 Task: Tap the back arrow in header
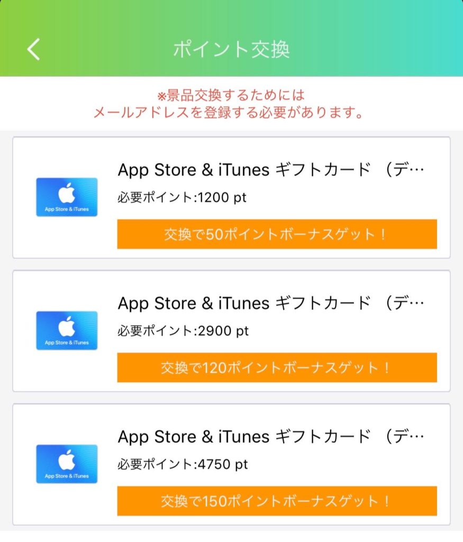[33, 49]
